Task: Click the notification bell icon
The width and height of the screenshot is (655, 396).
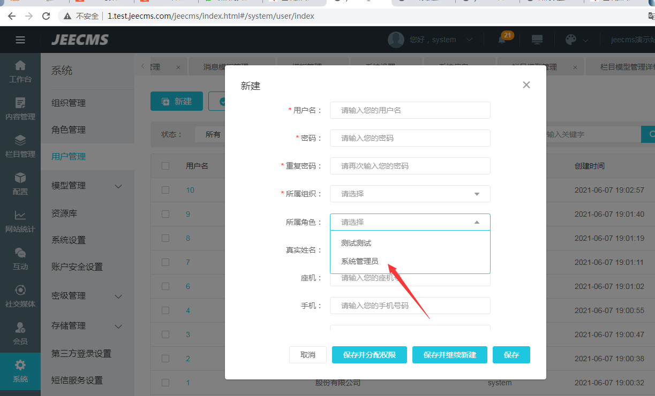Action: [x=502, y=40]
